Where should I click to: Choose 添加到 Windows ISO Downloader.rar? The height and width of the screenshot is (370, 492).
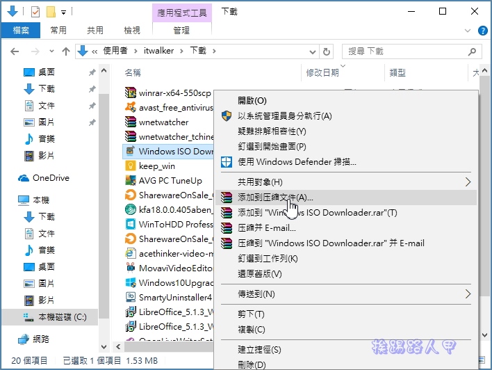click(x=346, y=213)
